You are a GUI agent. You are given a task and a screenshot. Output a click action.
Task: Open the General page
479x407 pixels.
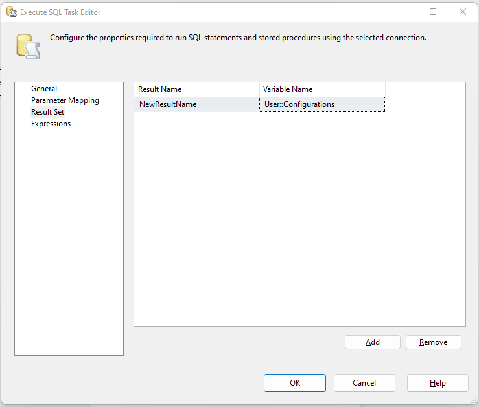(x=44, y=89)
